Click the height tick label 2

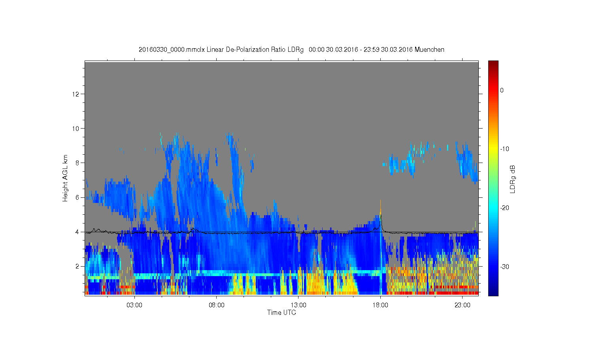tap(78, 266)
